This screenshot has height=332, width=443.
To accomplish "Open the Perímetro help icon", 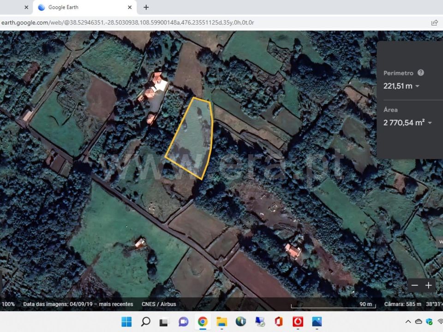I will [x=421, y=73].
